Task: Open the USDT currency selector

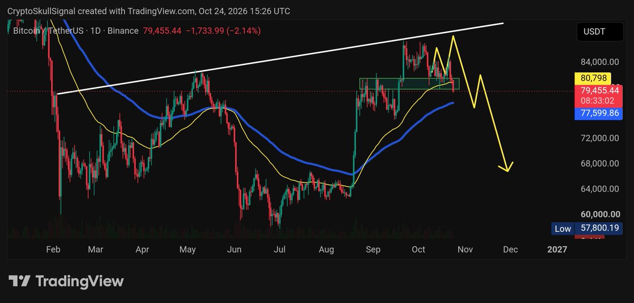Action: (x=599, y=32)
